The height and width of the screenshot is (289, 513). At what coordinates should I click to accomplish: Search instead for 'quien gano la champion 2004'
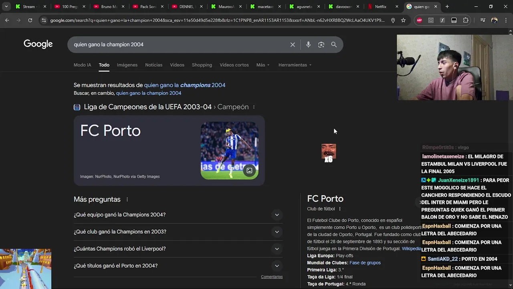pyautogui.click(x=149, y=93)
